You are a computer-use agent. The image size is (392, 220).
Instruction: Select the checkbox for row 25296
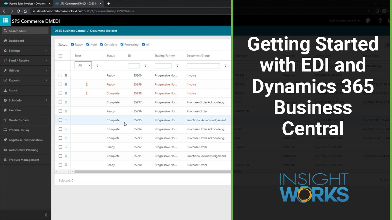point(60,111)
